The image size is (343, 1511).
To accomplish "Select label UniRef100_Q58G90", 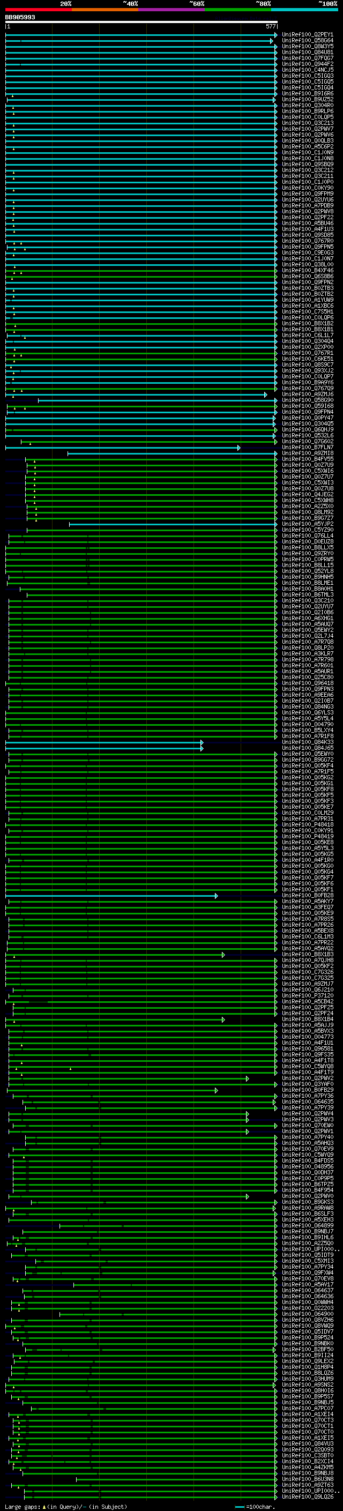I will 308,400.
